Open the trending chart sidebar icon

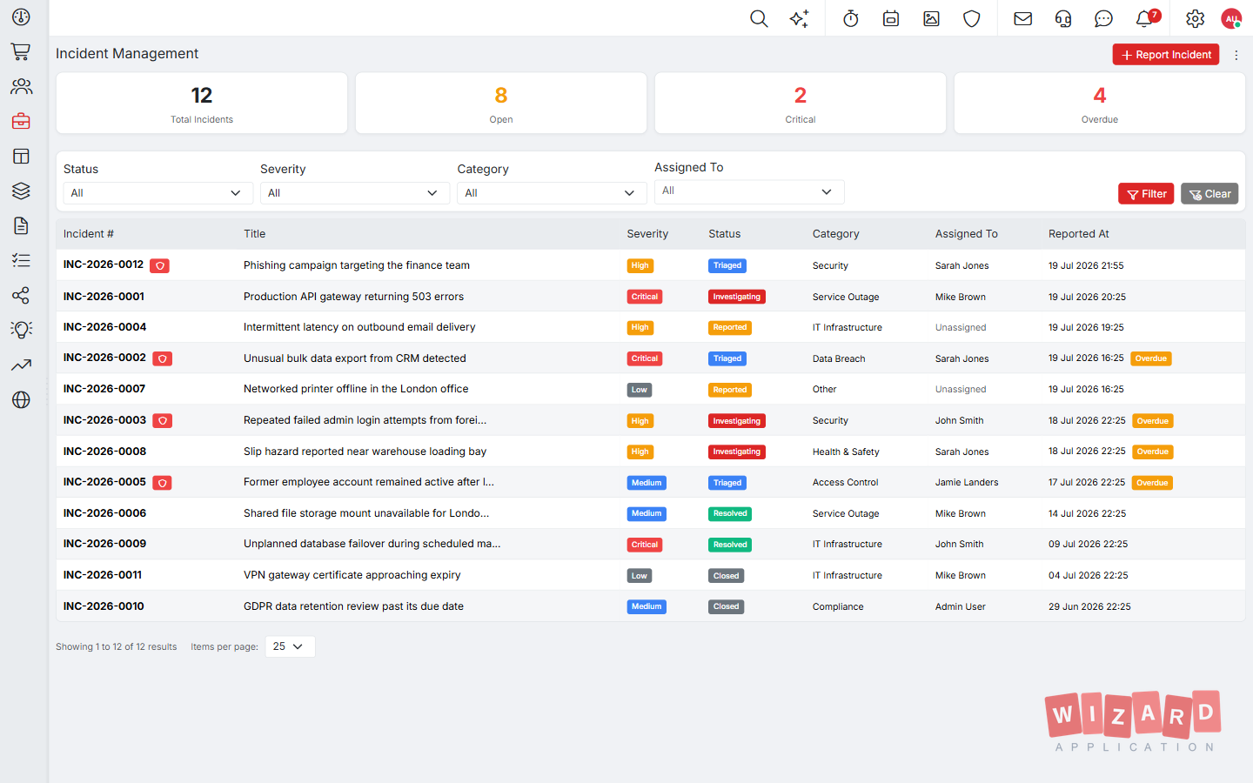click(x=21, y=365)
